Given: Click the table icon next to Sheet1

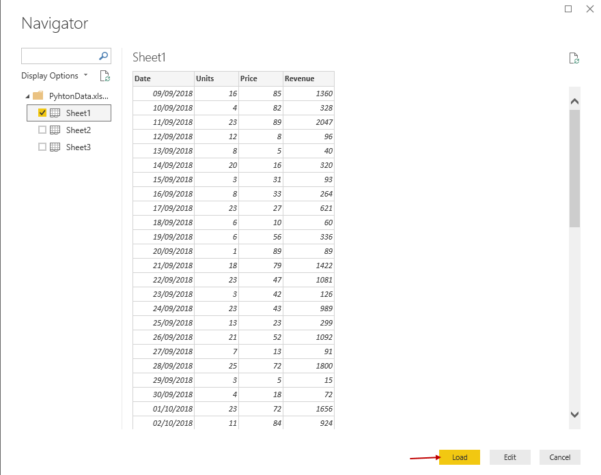Looking at the screenshot, I should (55, 113).
